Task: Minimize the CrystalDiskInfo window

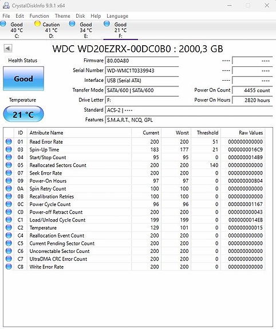Action: click(x=230, y=6)
